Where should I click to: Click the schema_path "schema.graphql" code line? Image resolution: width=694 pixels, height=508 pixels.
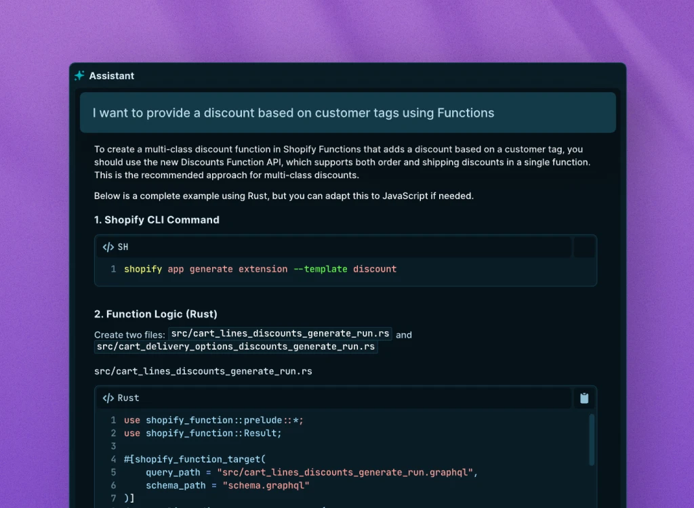pyautogui.click(x=227, y=486)
